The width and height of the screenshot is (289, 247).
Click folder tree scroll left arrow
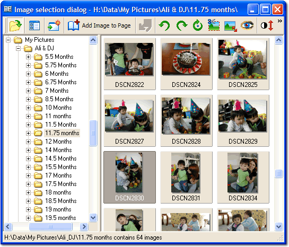[8, 226]
